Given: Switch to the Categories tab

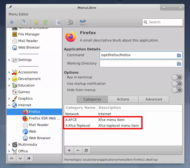Looking at the screenshot, I should point(92,99).
